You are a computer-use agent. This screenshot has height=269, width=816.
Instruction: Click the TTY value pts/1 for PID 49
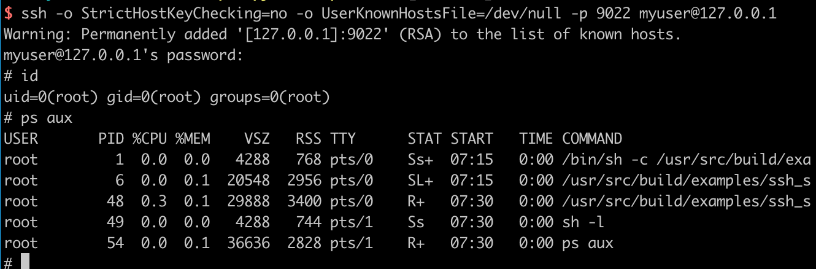(x=352, y=222)
